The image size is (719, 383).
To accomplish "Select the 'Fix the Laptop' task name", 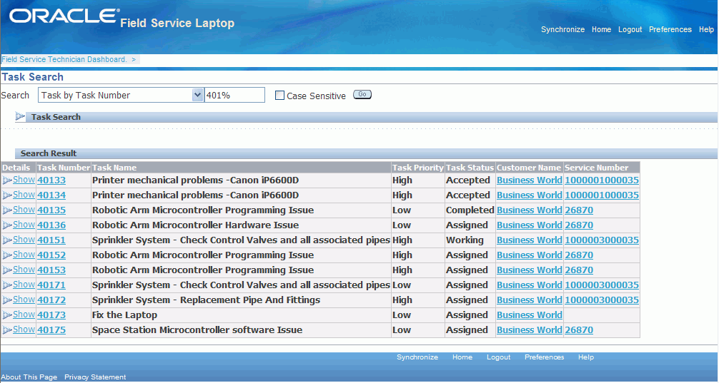I will 125,315.
